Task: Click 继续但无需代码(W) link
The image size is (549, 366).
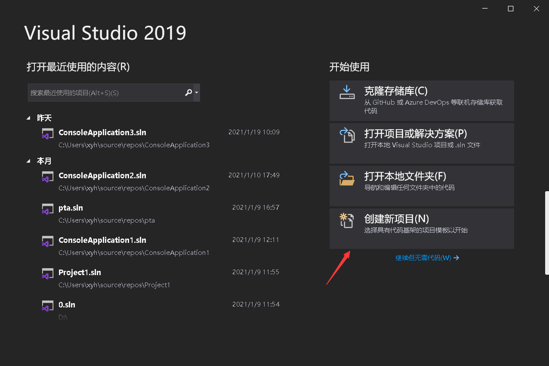Action: 427,258
